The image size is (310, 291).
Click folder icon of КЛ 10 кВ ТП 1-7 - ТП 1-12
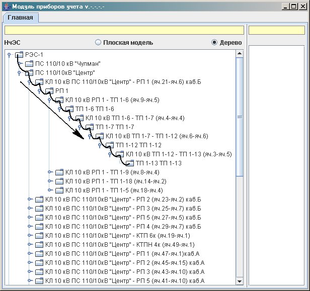(100, 136)
